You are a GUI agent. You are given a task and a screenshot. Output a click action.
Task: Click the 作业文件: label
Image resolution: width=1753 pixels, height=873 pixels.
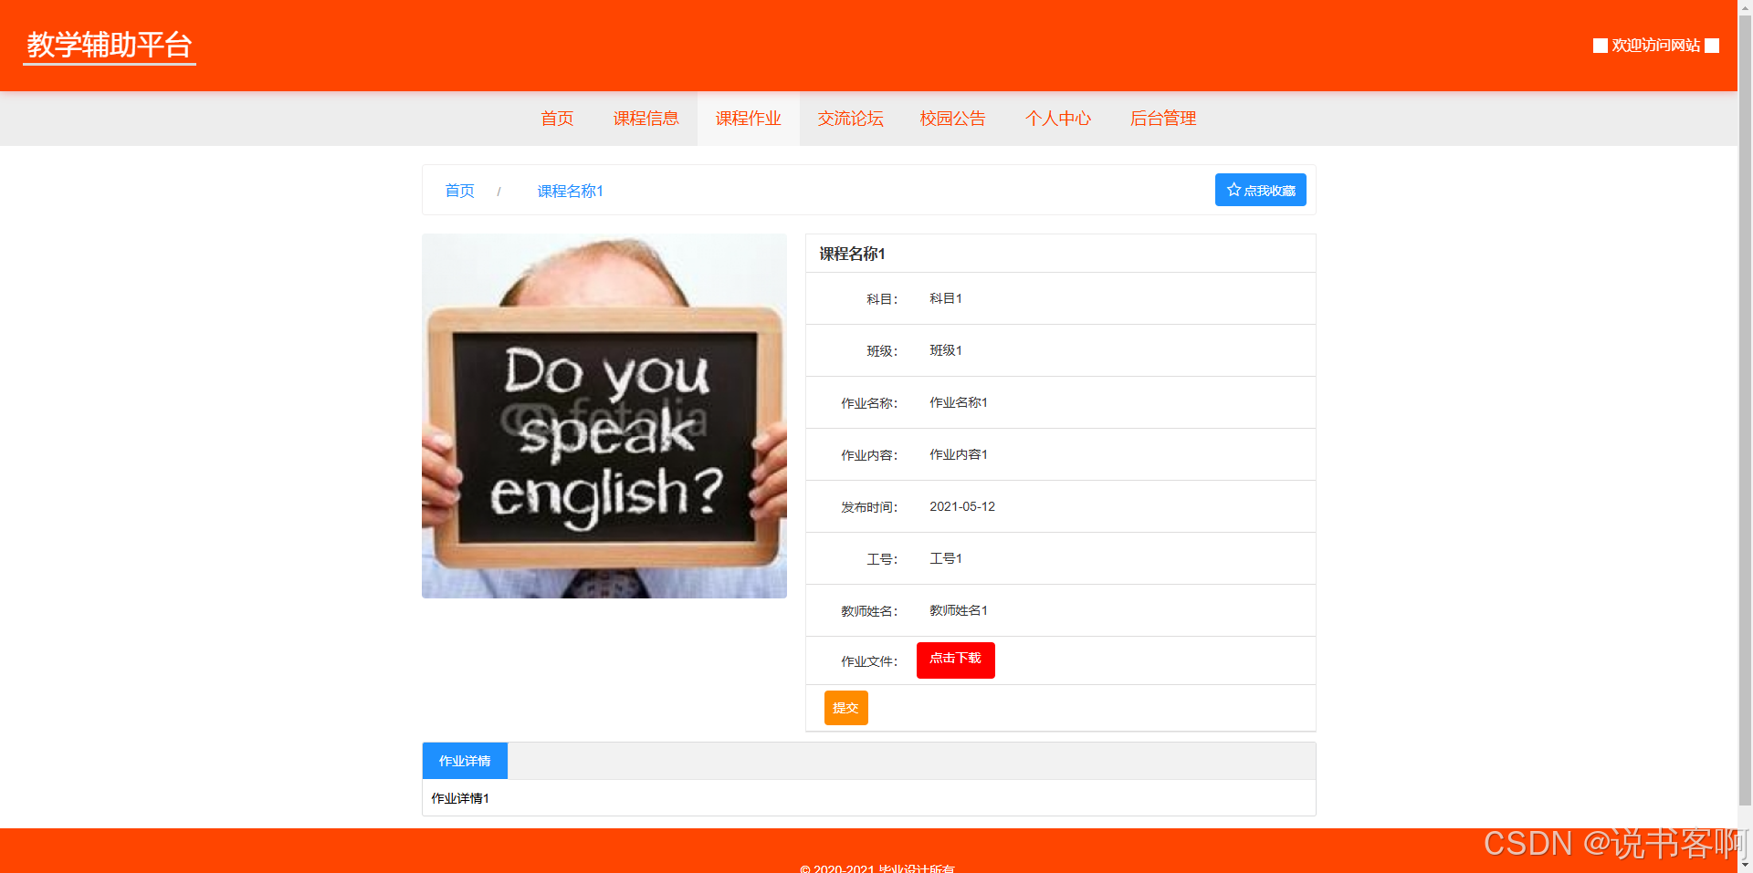tap(869, 661)
